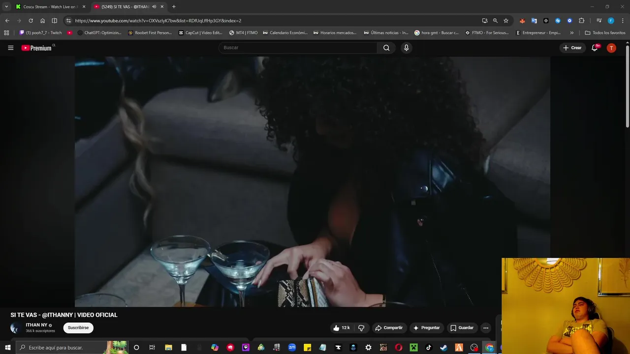This screenshot has width=630, height=354.
Task: Open CapCut Video Editor bookmark
Action: pos(200,33)
